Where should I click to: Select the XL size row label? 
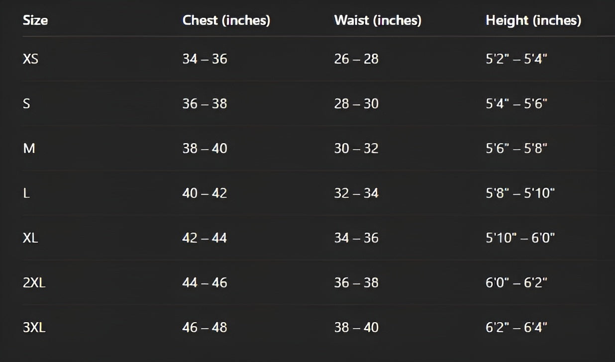(x=30, y=238)
